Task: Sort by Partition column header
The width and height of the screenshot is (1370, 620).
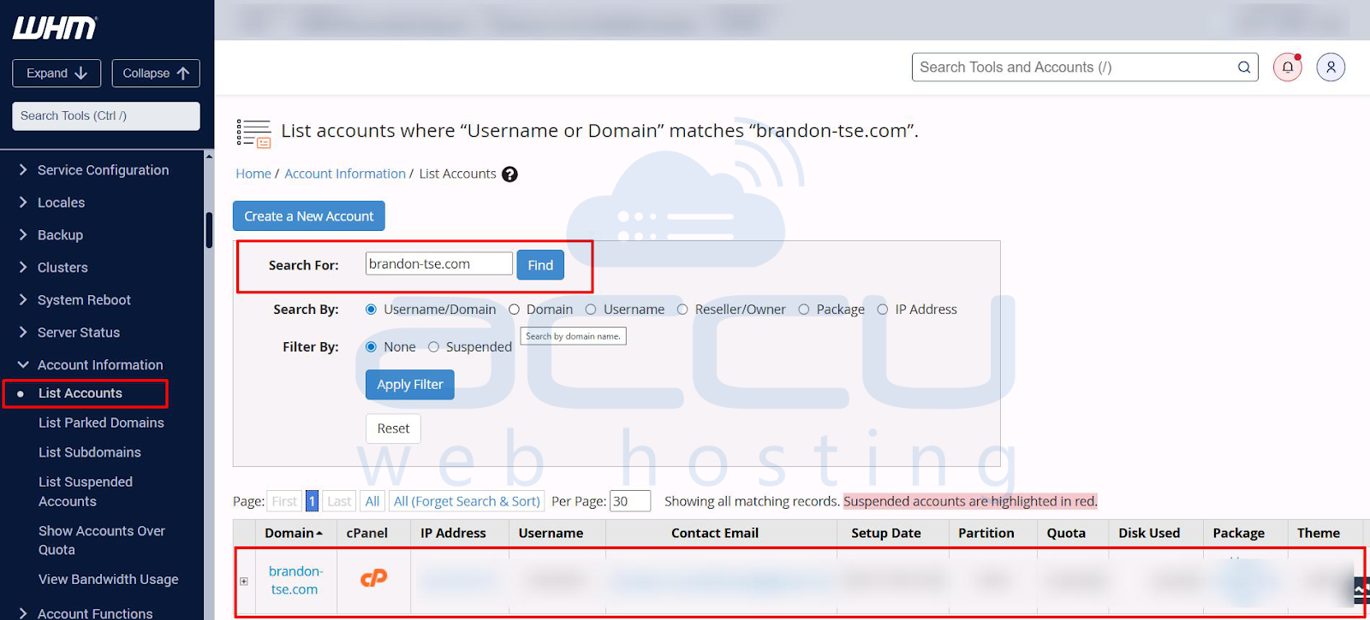Action: click(986, 533)
